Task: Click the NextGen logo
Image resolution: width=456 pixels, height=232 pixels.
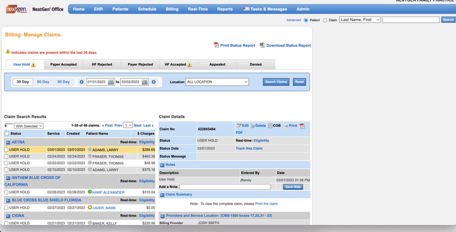Action: pos(16,9)
